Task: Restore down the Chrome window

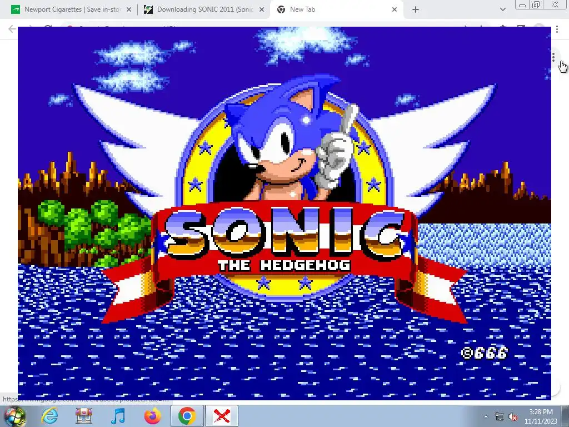Action: (x=536, y=5)
